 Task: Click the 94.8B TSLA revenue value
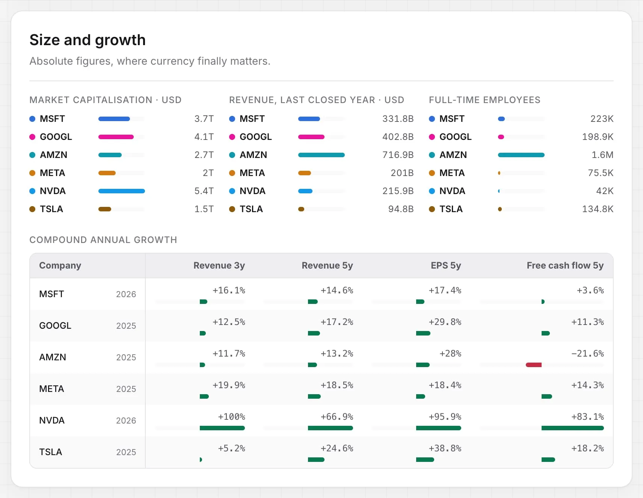pos(401,209)
